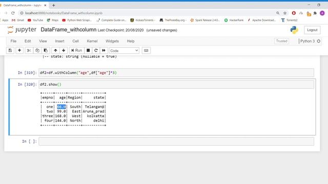Click into the df2.withColumn code cell
The width and height of the screenshot is (328, 184).
pyautogui.click(x=176, y=73)
